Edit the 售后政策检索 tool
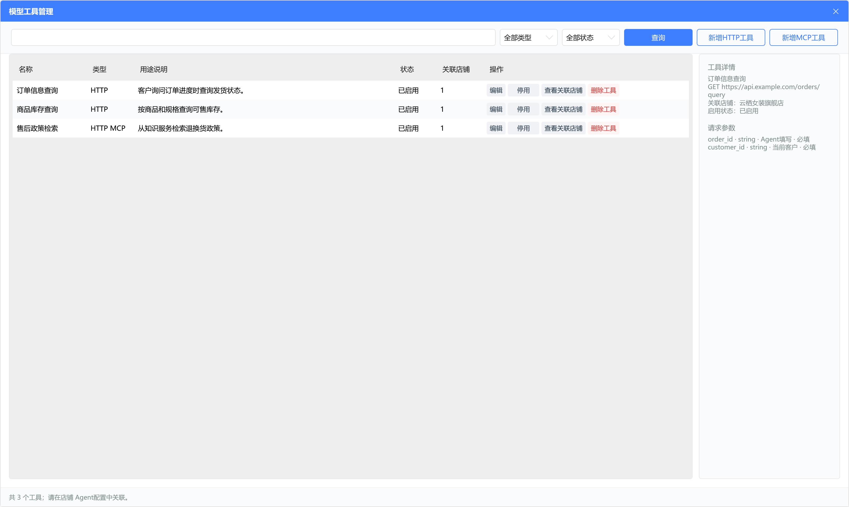849x507 pixels. pos(496,128)
